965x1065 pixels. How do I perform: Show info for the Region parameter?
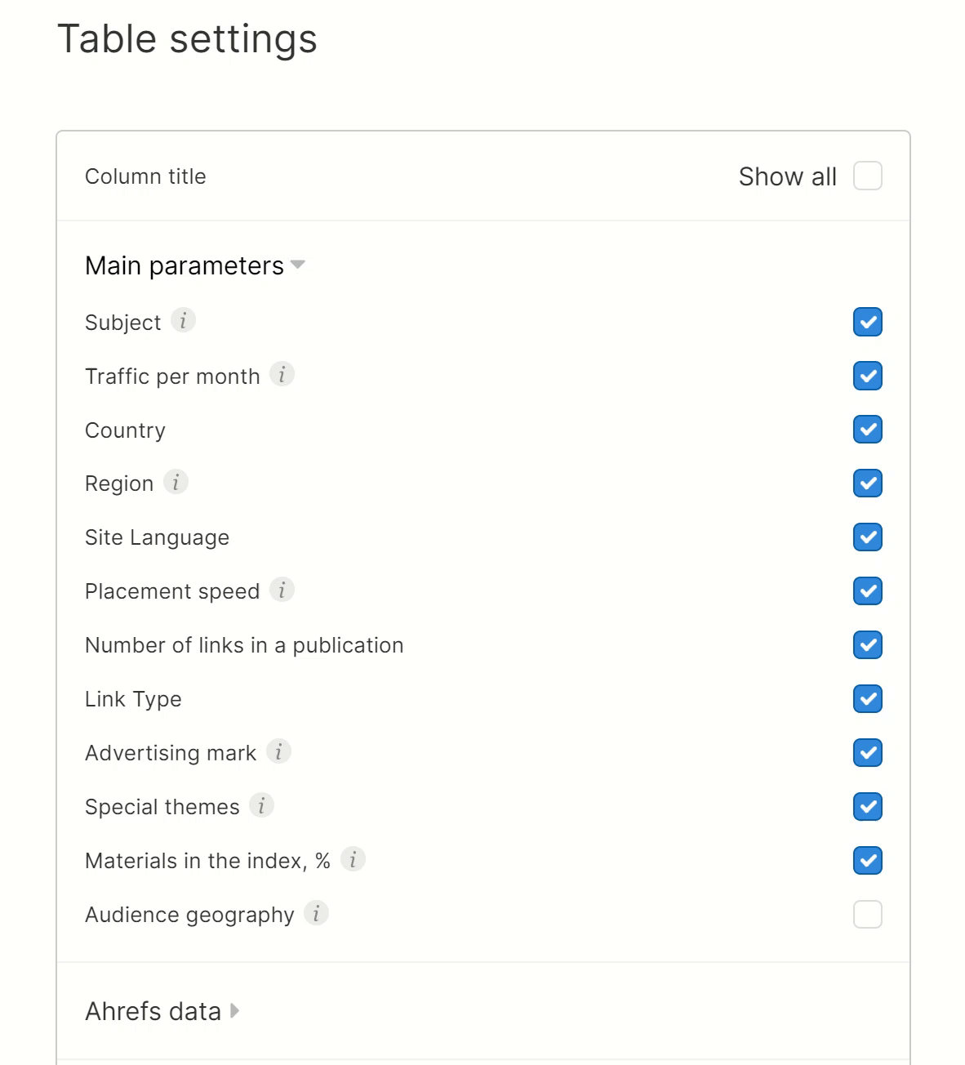pos(176,483)
